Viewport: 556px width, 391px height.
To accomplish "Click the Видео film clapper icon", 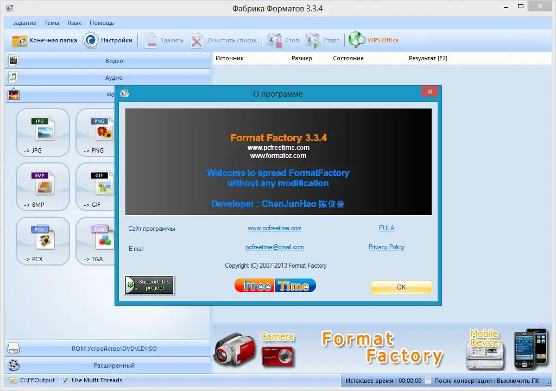I will click(x=14, y=60).
